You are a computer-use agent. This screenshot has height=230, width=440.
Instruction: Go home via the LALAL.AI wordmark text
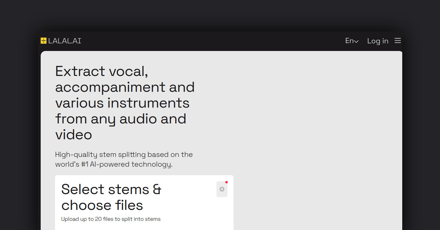click(x=65, y=41)
